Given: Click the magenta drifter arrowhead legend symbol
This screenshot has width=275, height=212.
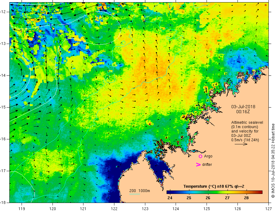Looking at the screenshot, I should click(198, 165).
